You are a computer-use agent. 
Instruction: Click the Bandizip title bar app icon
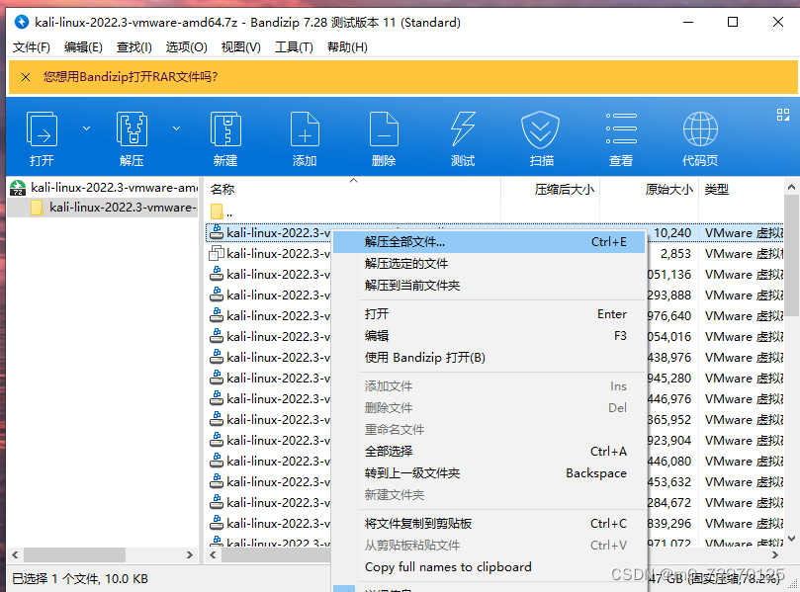22,22
